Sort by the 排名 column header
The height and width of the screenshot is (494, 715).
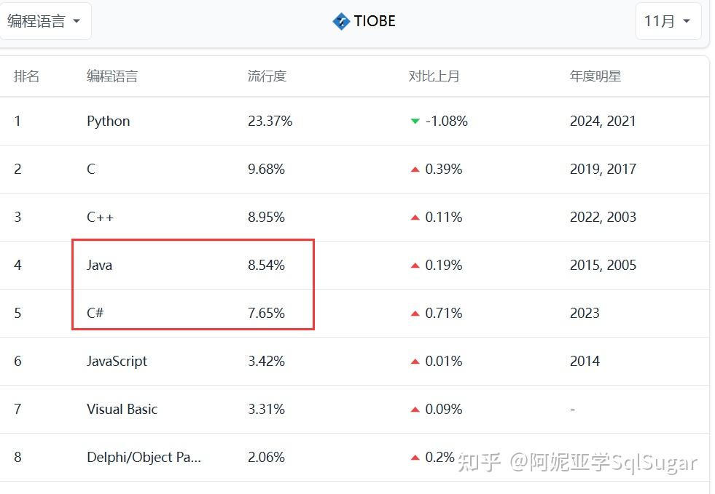pos(26,76)
